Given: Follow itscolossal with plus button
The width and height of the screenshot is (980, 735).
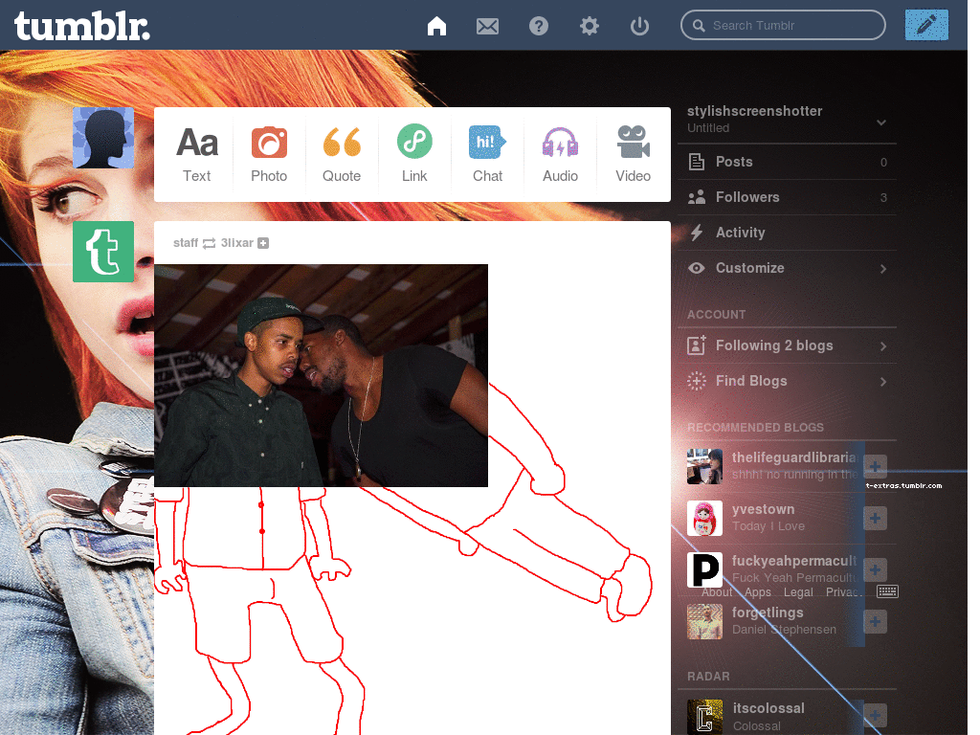Looking at the screenshot, I should (875, 716).
